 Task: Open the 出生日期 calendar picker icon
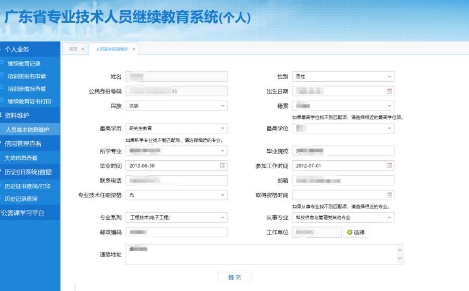[389, 91]
